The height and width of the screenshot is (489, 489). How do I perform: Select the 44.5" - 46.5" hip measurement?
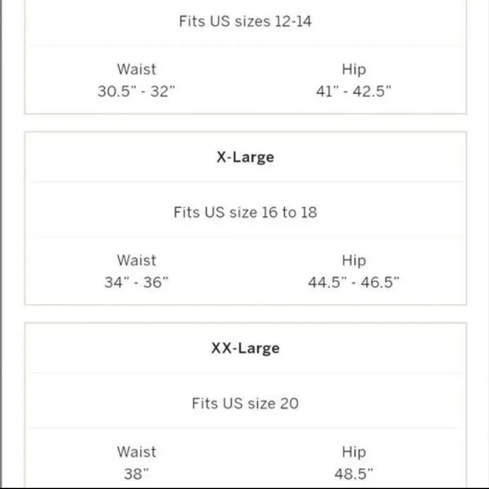(x=353, y=282)
